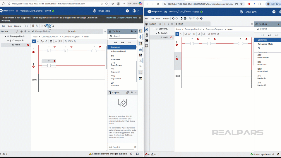Pin the Copilot panel
Screen dimensions: 281x158
tap(132, 93)
